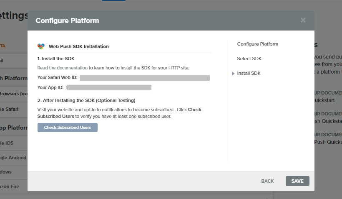Click the arrow marker beside Install SDK

(x=234, y=74)
